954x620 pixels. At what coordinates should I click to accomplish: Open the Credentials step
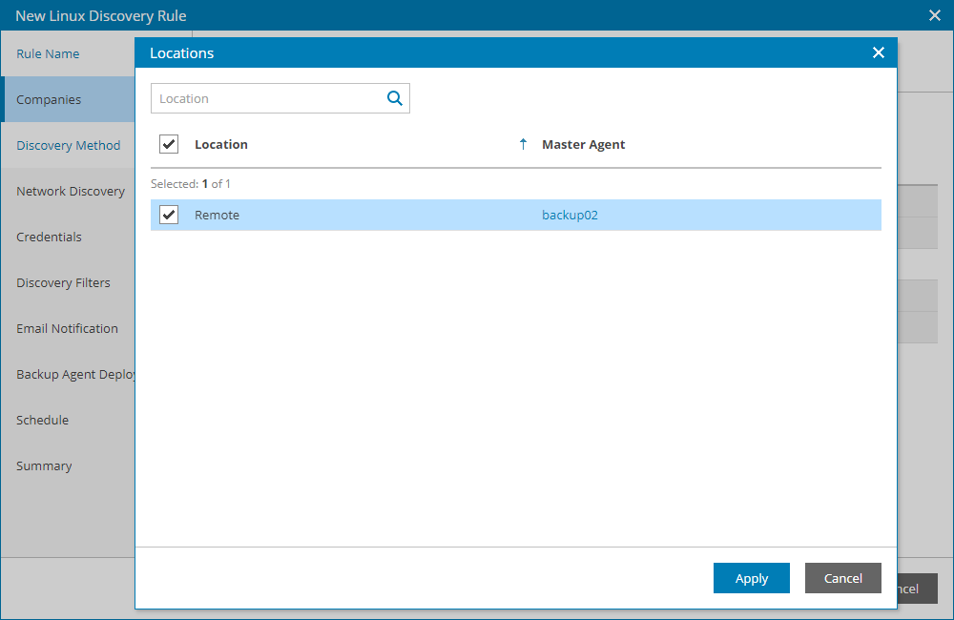pyautogui.click(x=49, y=237)
